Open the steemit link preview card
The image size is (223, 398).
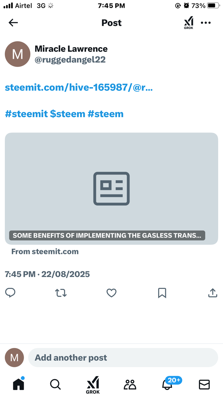click(x=111, y=189)
